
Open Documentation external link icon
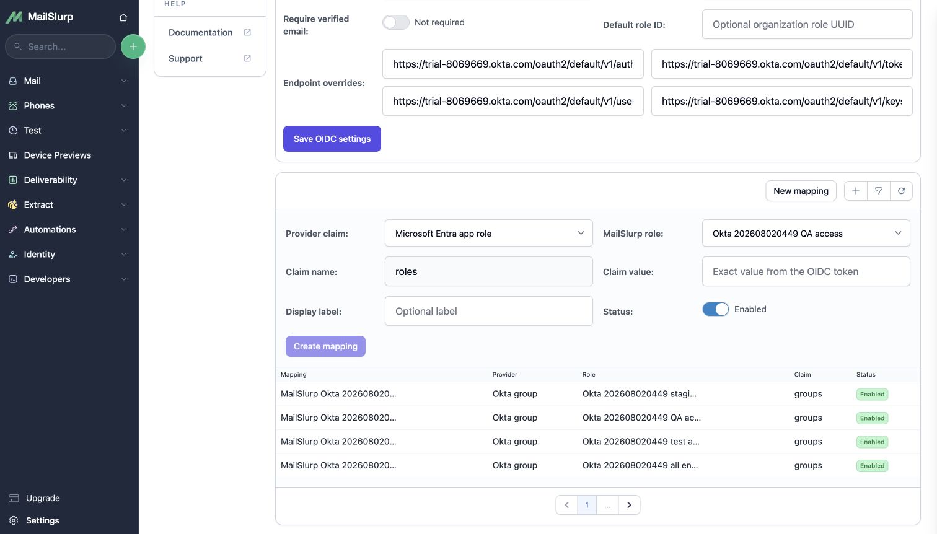point(247,32)
